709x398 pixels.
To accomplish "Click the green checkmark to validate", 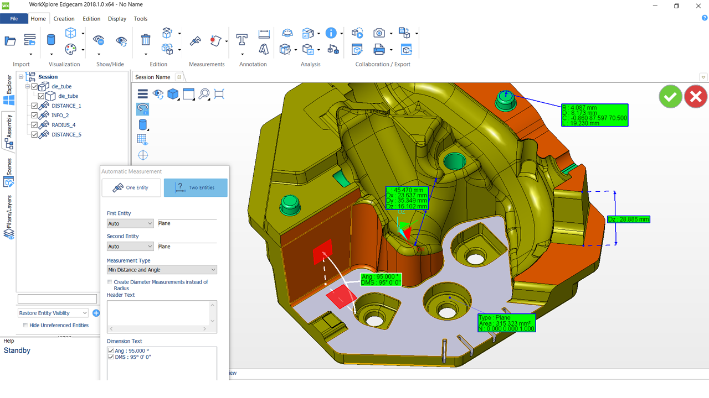I will coord(670,97).
